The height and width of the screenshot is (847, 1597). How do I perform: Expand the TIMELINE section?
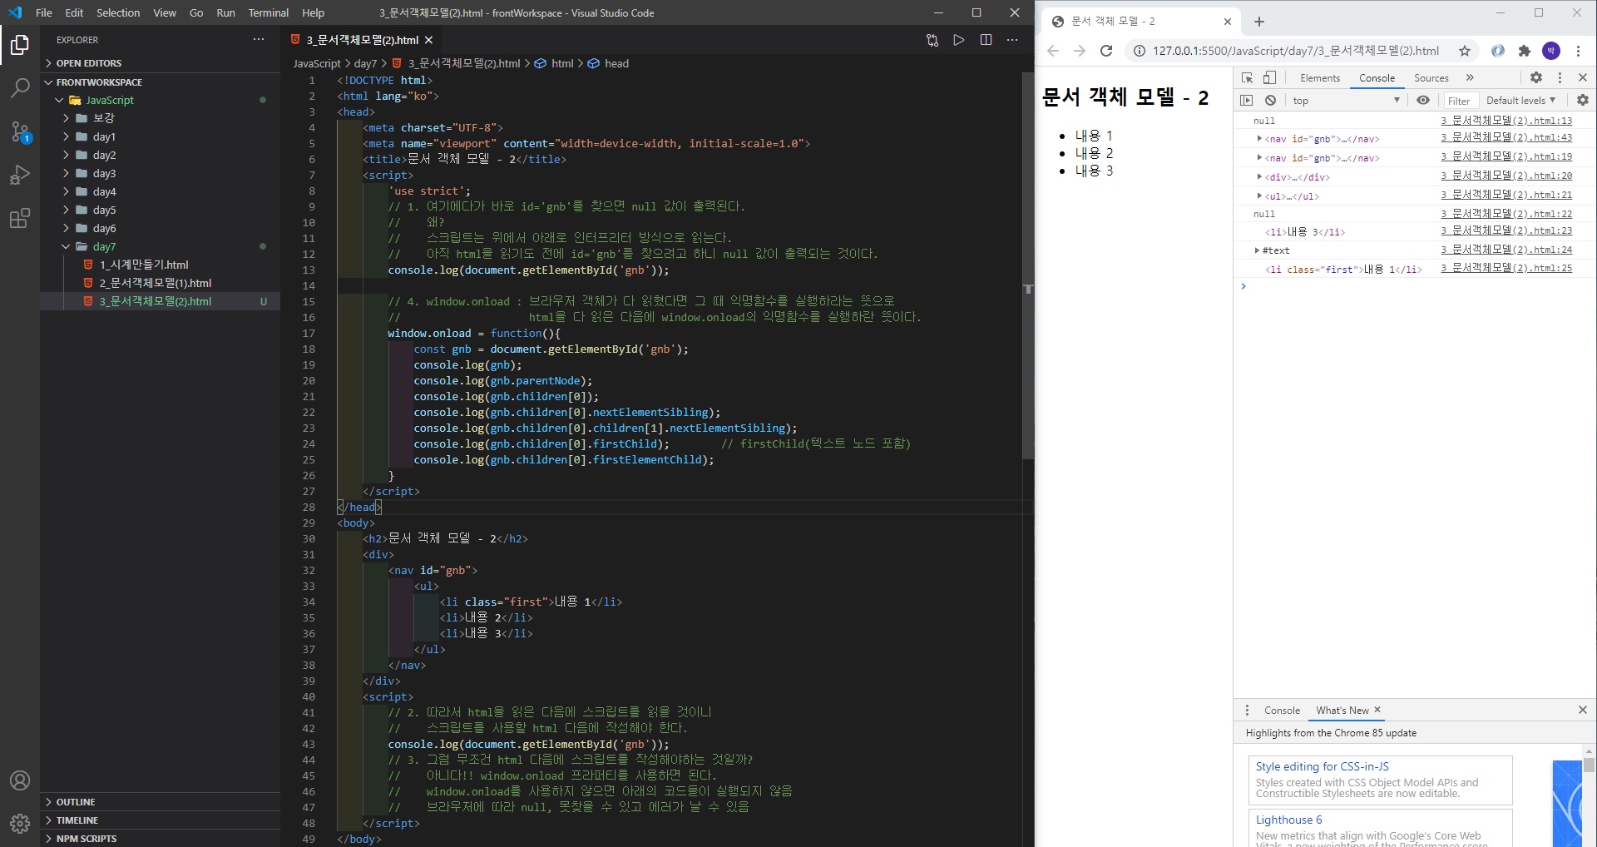(161, 820)
